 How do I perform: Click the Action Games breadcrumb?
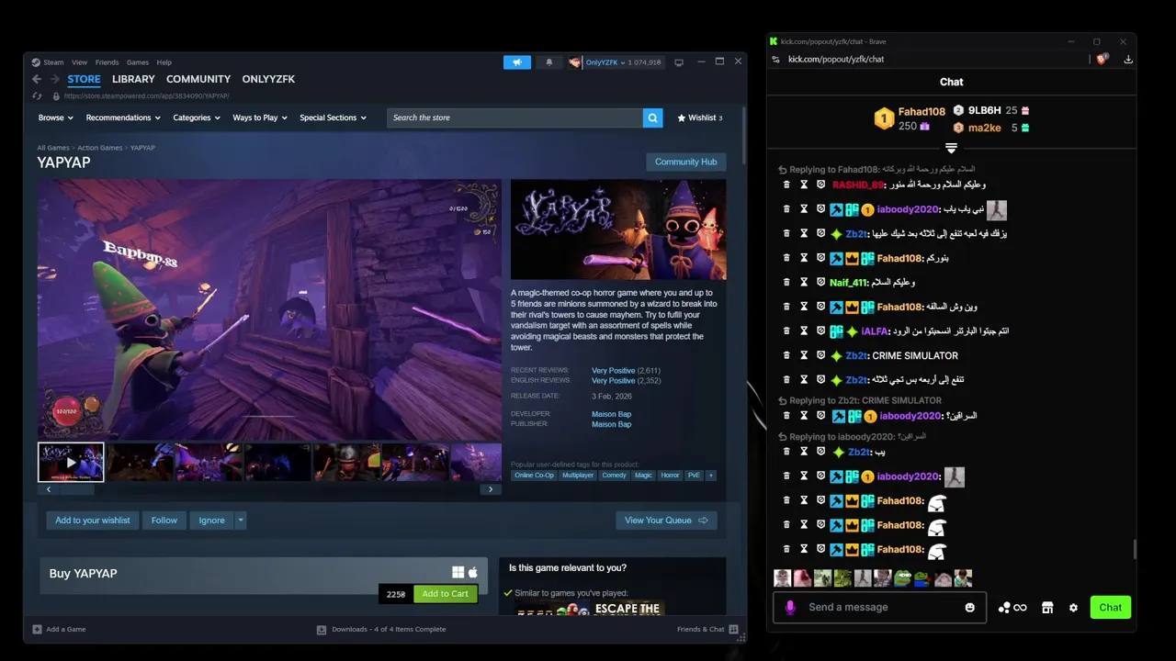(100, 148)
